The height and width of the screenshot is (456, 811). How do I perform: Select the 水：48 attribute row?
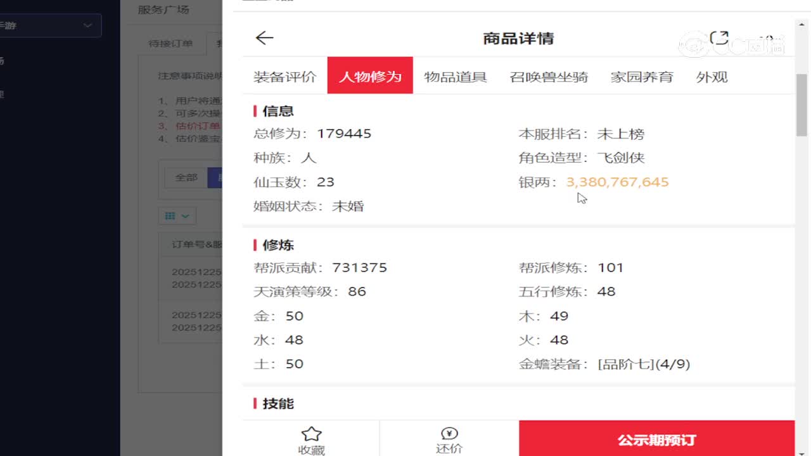pyautogui.click(x=278, y=339)
